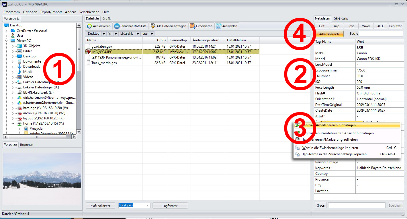Click the Aktualisieren refresh button

tap(99, 26)
